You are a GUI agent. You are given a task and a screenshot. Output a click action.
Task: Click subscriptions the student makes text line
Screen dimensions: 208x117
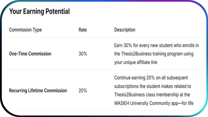click(153, 86)
